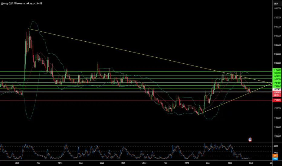Click the US flag economic event icon
Image resolution: width=282 pixels, height=166 pixels.
pyautogui.click(x=250, y=139)
